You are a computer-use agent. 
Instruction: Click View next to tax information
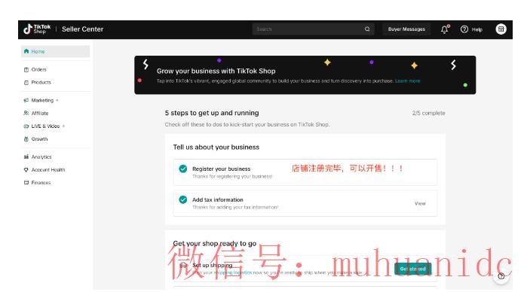pyautogui.click(x=420, y=203)
